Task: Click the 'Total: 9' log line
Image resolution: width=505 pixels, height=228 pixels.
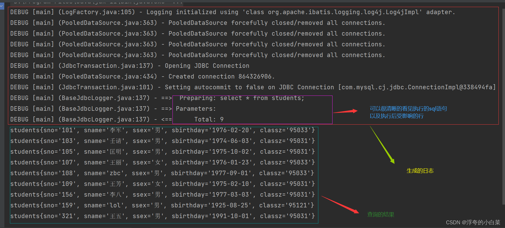Action: coord(117,120)
